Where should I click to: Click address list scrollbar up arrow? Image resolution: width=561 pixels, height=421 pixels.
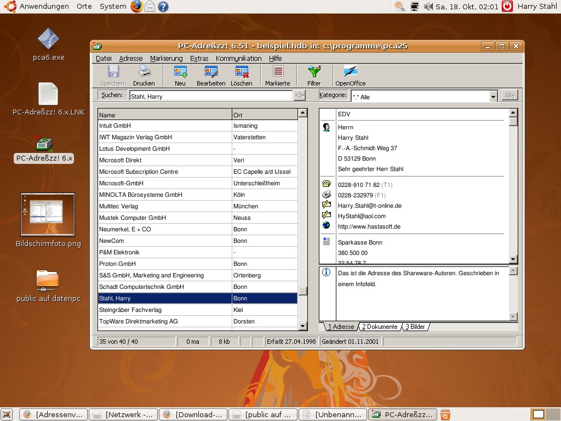click(302, 113)
